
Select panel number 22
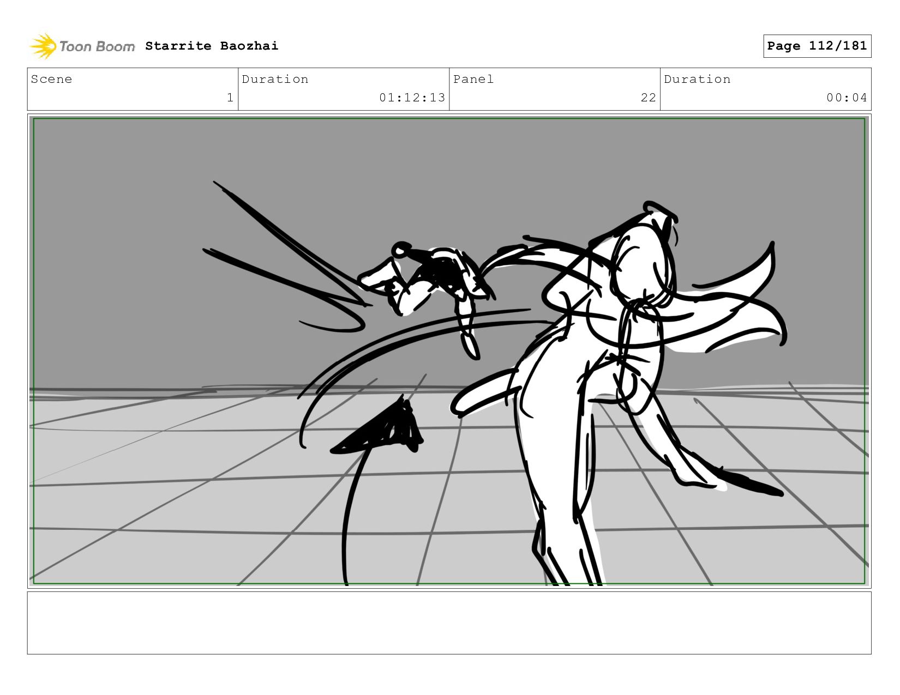click(x=649, y=98)
